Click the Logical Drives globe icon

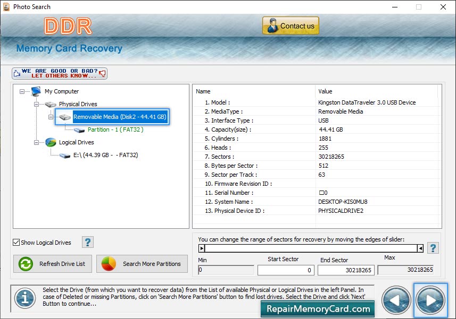tap(51, 142)
